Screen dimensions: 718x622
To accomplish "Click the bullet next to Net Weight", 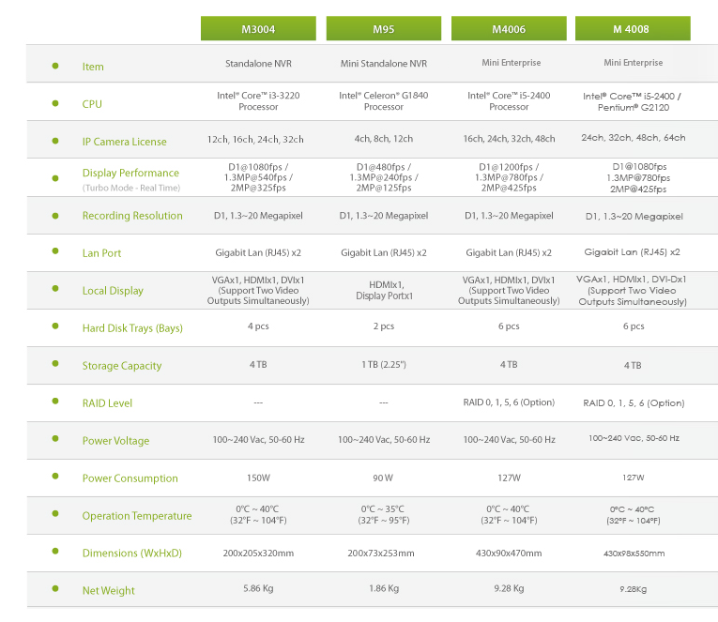I will (55, 588).
